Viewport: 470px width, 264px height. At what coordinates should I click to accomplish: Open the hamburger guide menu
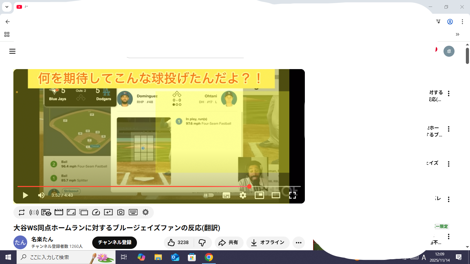coord(12,51)
